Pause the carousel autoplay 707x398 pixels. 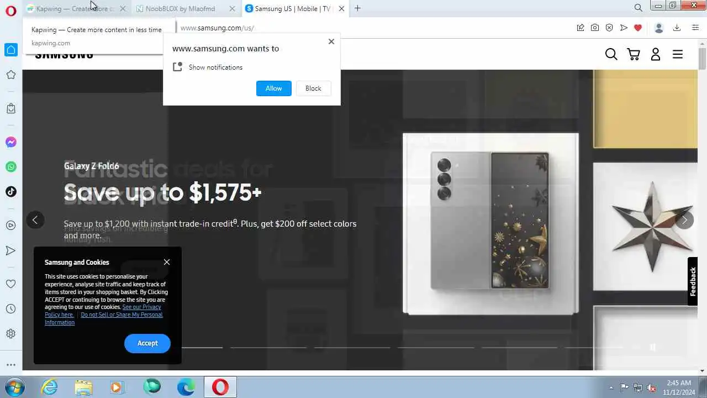[x=653, y=347]
